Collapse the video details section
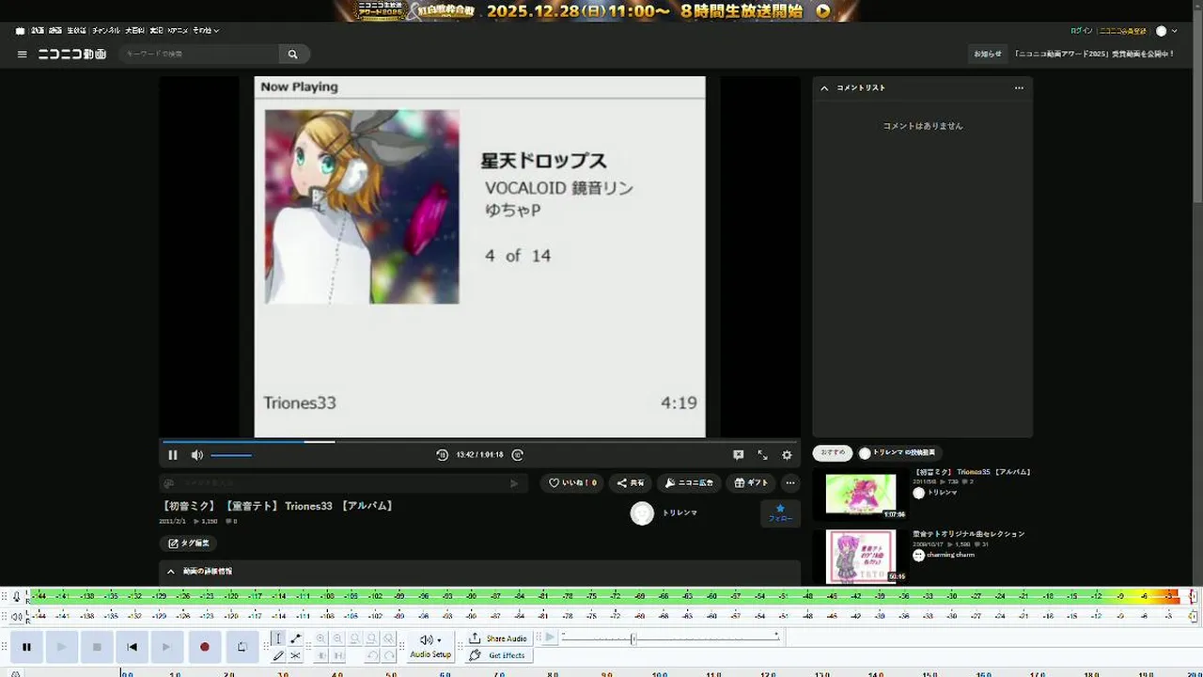This screenshot has height=677, width=1203. (171, 571)
